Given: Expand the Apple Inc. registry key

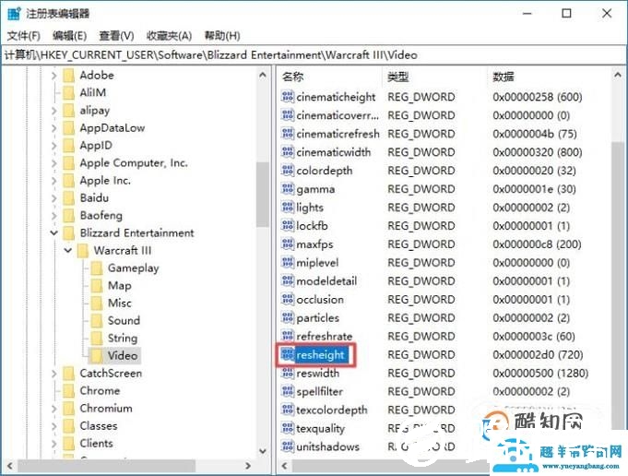Looking at the screenshot, I should 54,180.
